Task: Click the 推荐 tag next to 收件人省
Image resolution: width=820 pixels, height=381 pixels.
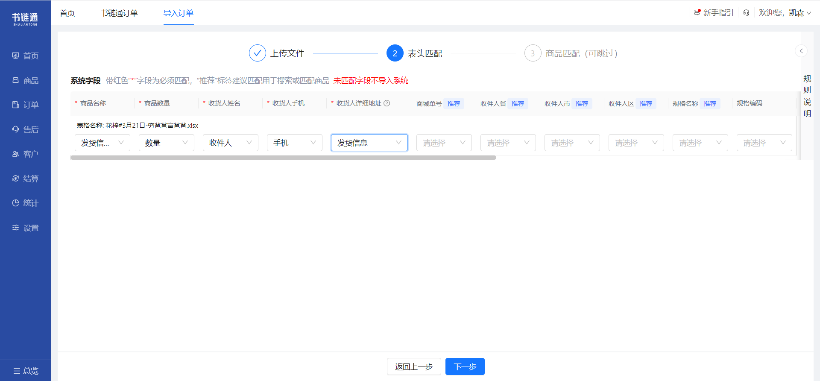Action: [518, 103]
